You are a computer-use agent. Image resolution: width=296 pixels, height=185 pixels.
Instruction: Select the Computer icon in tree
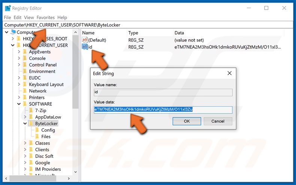pyautogui.click(x=13, y=32)
